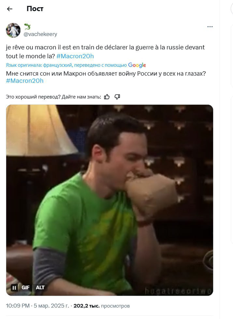
Task: Open #Macron20h hashtag under Russian translation
Action: 25,81
